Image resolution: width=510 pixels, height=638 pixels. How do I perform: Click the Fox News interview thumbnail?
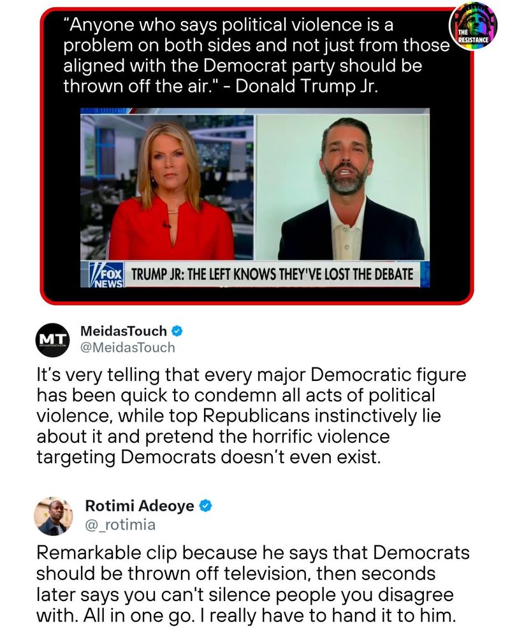(x=255, y=198)
